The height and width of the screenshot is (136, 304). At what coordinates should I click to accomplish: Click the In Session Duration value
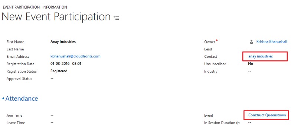(250, 122)
